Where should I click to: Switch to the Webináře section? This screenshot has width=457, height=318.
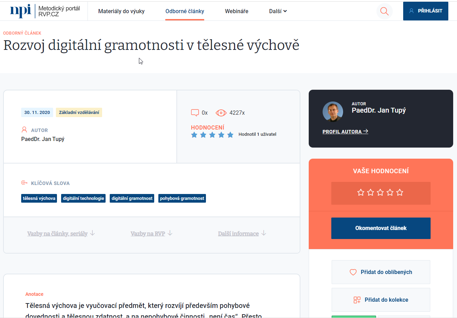(236, 11)
